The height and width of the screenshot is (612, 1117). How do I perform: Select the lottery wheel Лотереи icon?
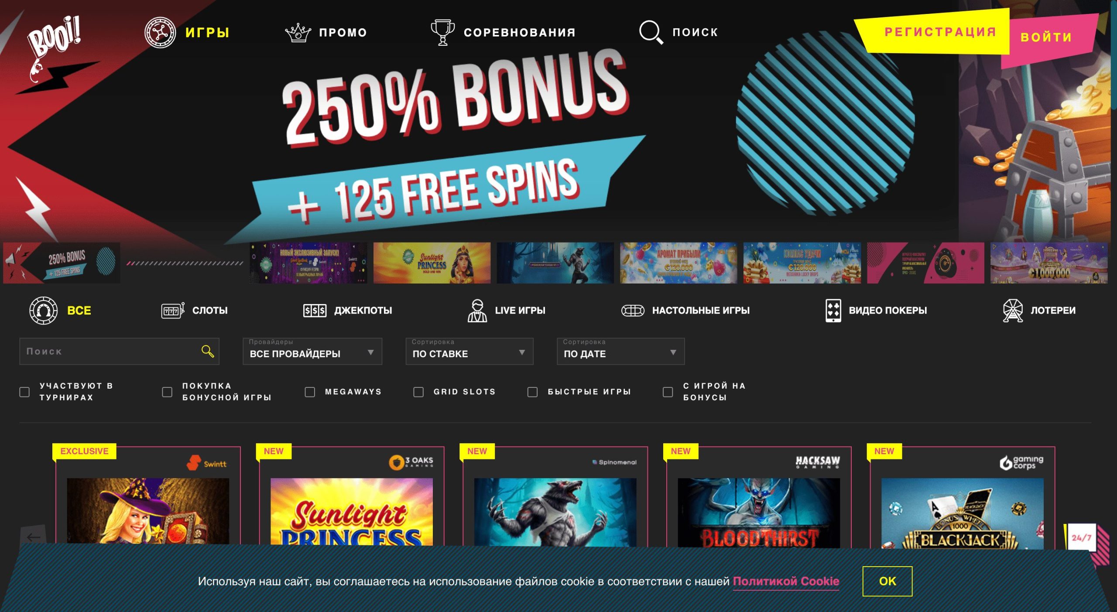tap(1013, 311)
